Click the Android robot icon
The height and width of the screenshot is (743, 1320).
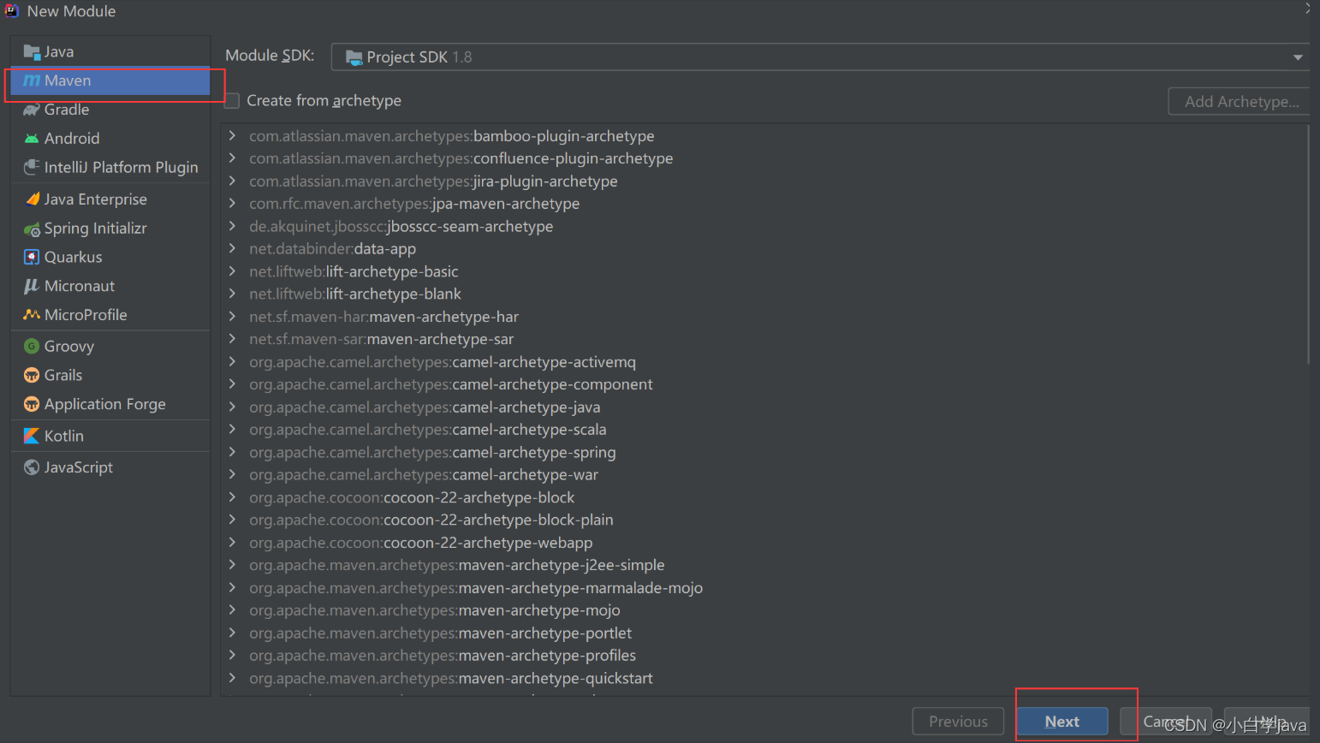point(32,139)
